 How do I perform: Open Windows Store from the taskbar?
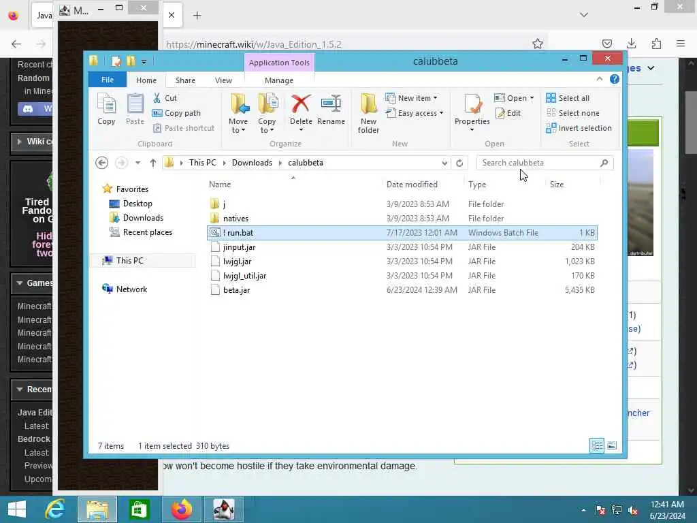[x=139, y=509]
